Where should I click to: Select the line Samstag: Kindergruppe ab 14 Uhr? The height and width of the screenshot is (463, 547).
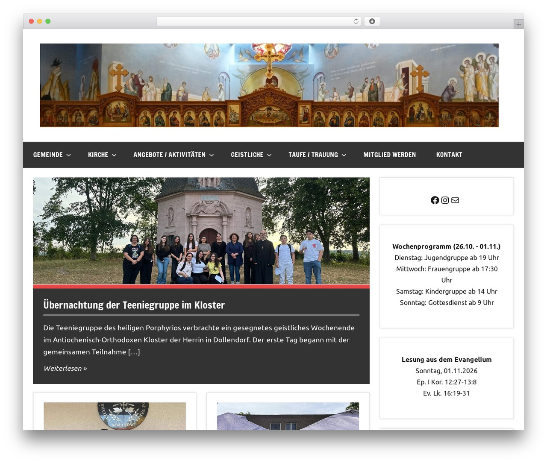(x=447, y=291)
